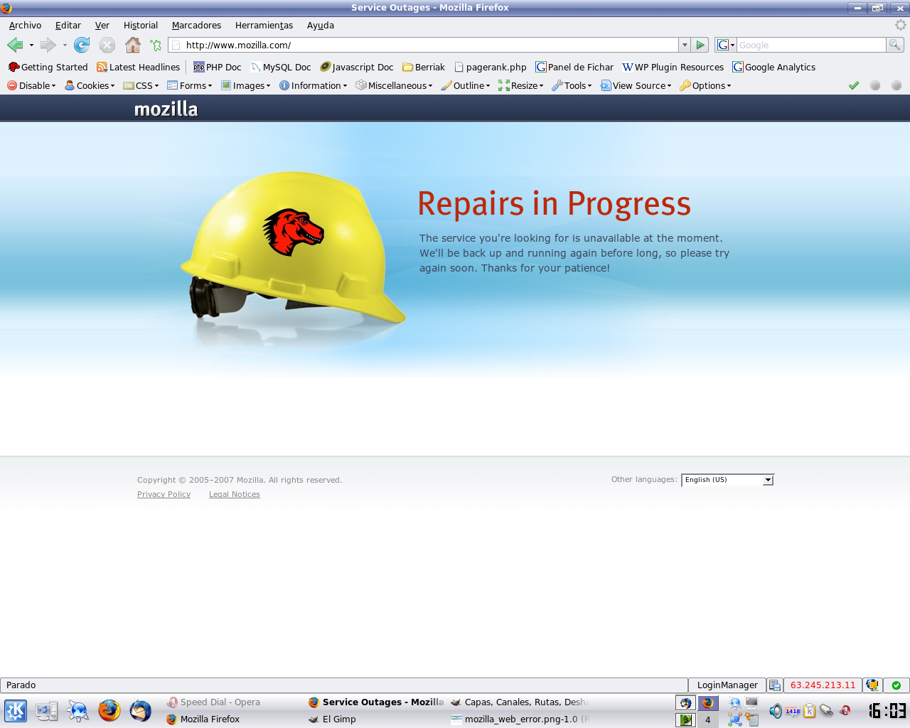Screen dimensions: 910x728
Task: Open the Outline toolbar dropdown
Action: tap(466, 85)
